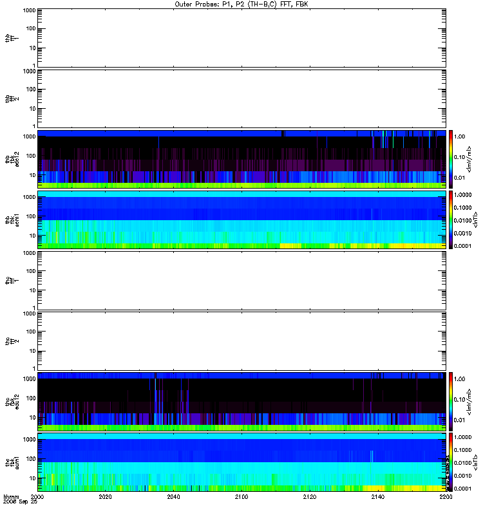Click the '1000' tick label of thc fff 2 panel
This screenshot has width=483, height=515.
[x=29, y=314]
